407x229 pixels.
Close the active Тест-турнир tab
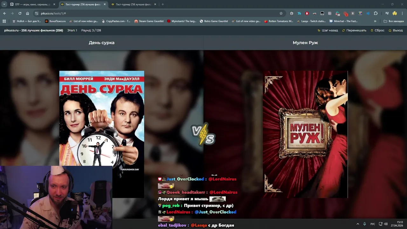[105, 4]
